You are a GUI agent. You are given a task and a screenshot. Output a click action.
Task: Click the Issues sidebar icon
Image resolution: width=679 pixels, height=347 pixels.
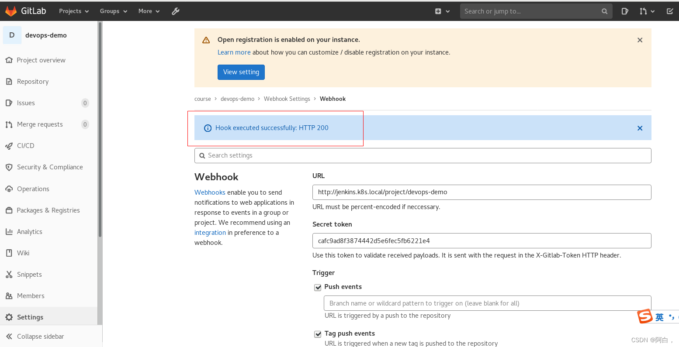[x=9, y=103]
